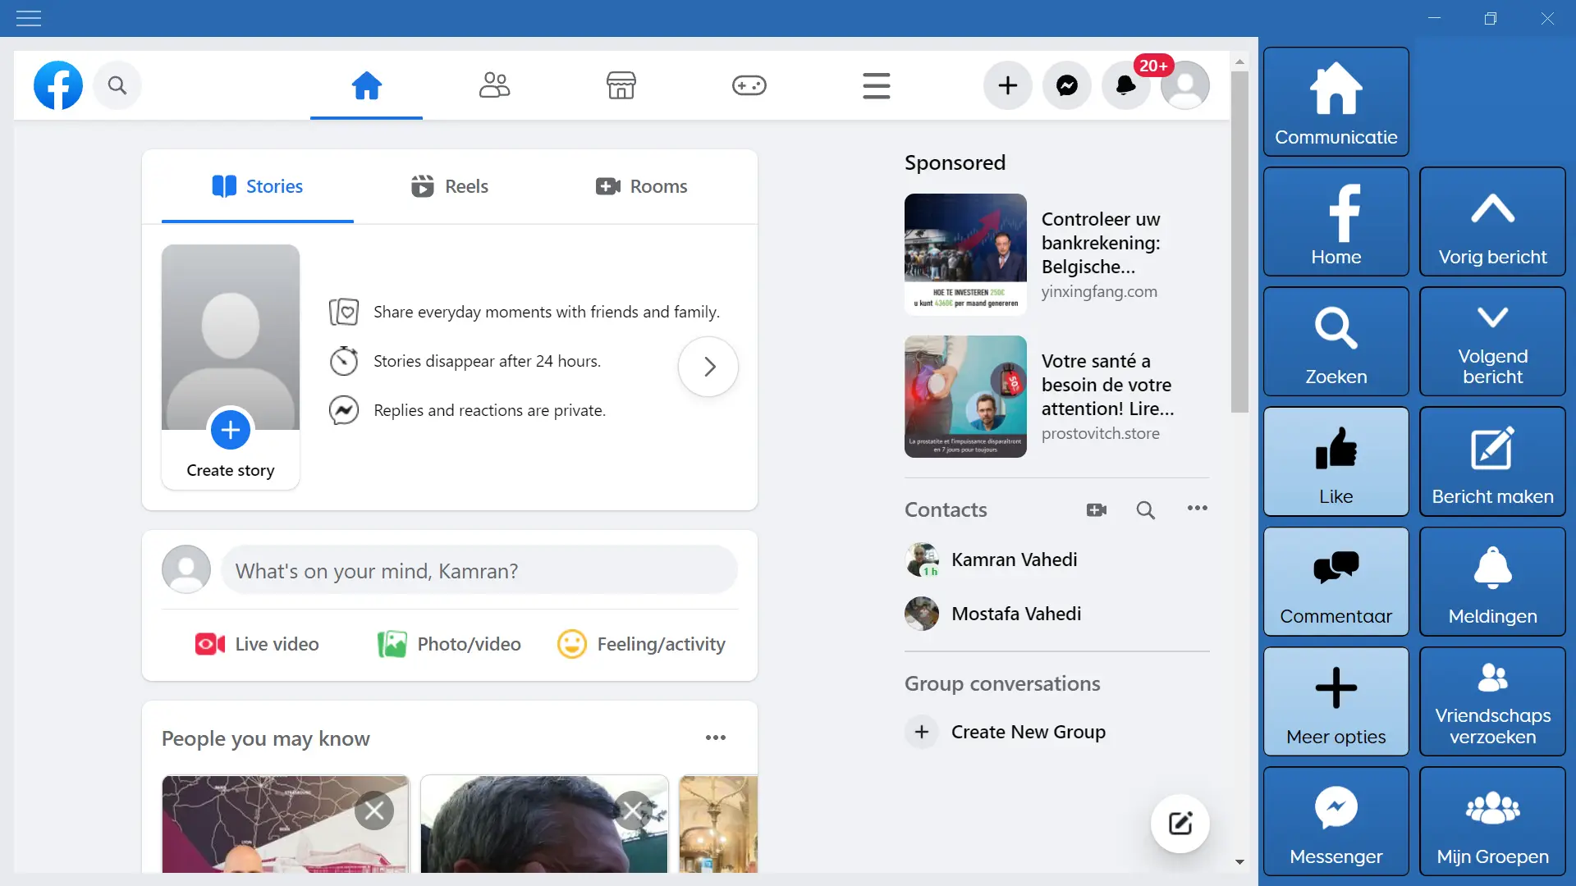Open Votre santé sponsored ad link
This screenshot has height=886, width=1576.
[1108, 385]
